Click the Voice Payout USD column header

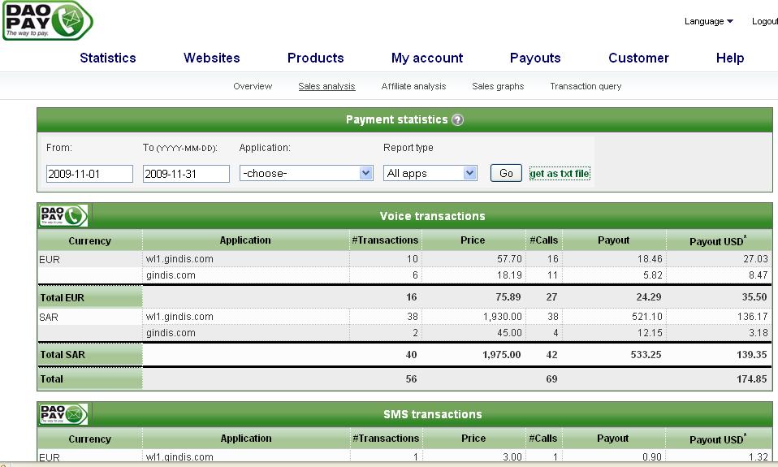coord(718,240)
